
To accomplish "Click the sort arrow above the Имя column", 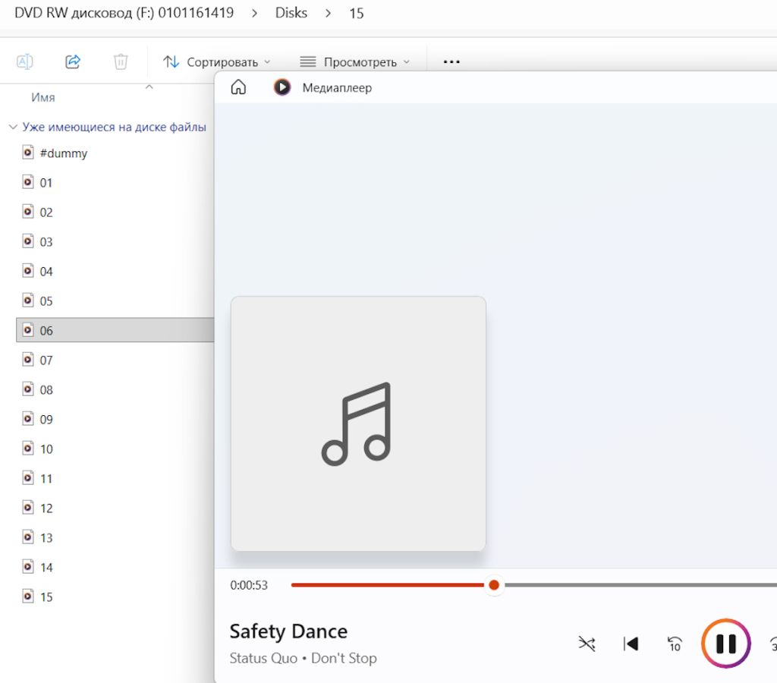I will pos(149,87).
